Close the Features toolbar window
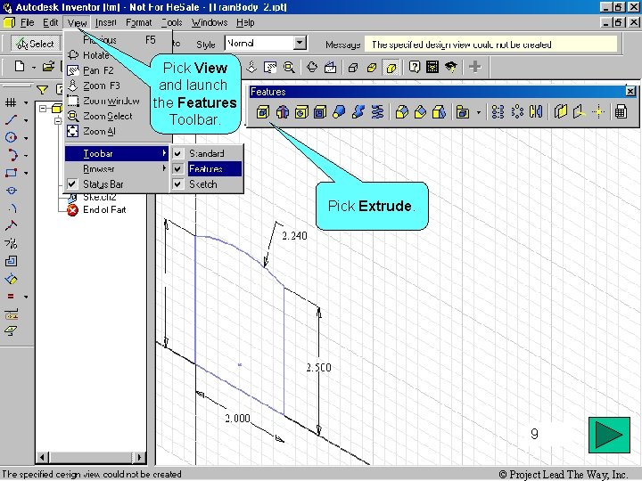 point(630,91)
